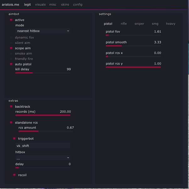Adjust the triggerbot delay slider
Image resolution: width=189 pixels, height=189 pixels.
tap(43, 168)
